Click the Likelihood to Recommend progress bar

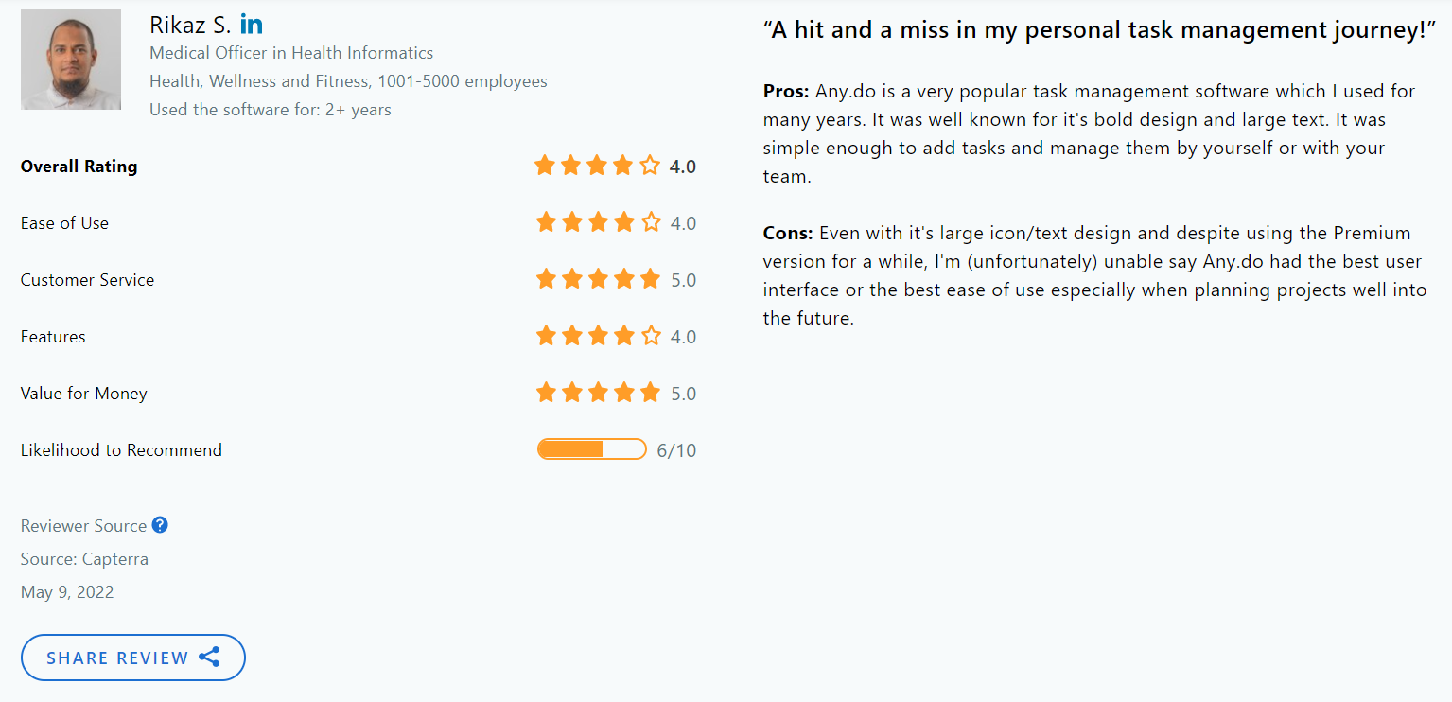pos(591,449)
